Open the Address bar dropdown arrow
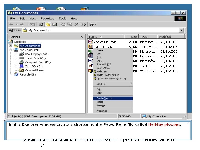This screenshot has height=150, width=200. tap(181, 30)
